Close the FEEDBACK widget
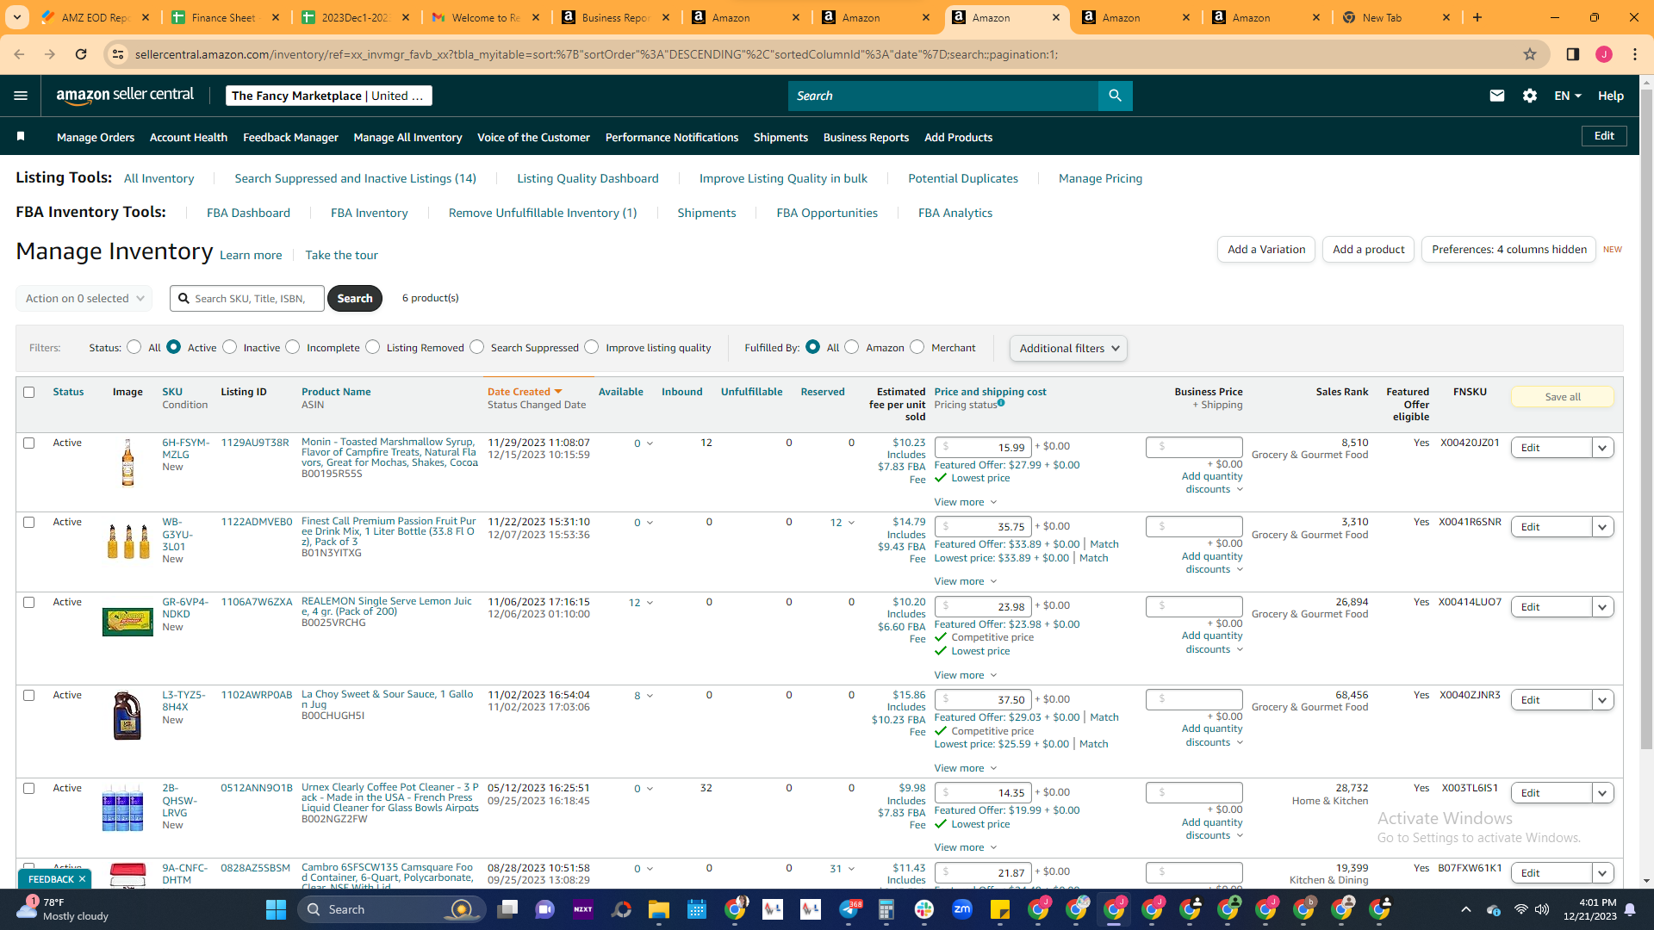Viewport: 1654px width, 930px height. coord(82,879)
